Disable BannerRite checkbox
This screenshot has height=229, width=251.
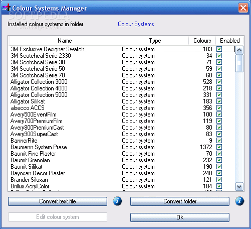coord(219,141)
